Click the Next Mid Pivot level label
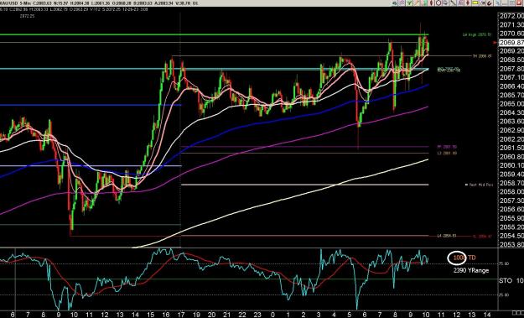524x318 pixels. coord(480,185)
